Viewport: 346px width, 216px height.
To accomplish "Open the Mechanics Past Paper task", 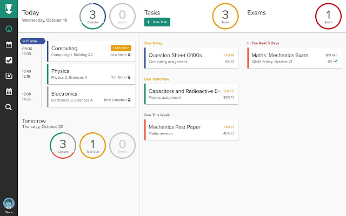I will (x=184, y=130).
